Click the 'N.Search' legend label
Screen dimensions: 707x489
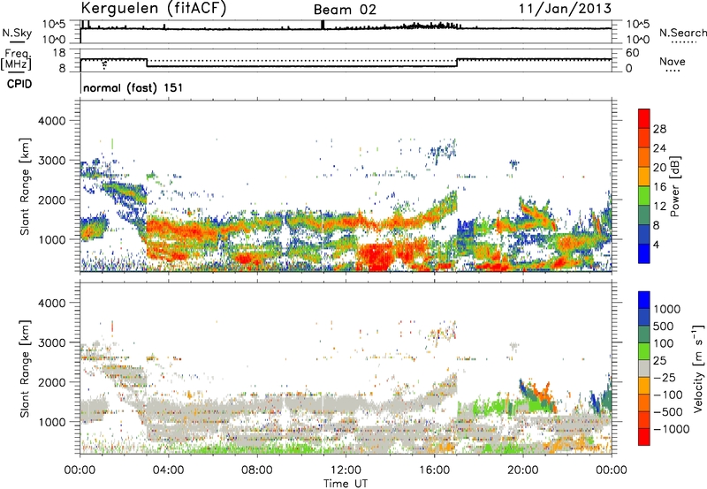(682, 33)
